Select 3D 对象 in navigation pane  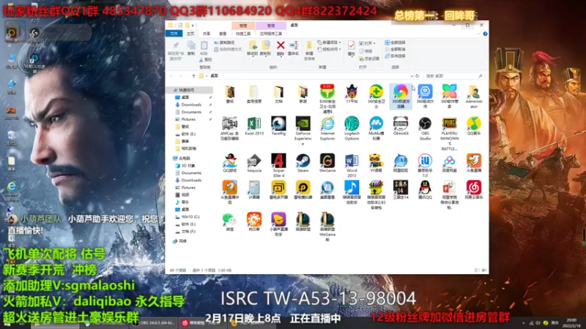(x=188, y=166)
